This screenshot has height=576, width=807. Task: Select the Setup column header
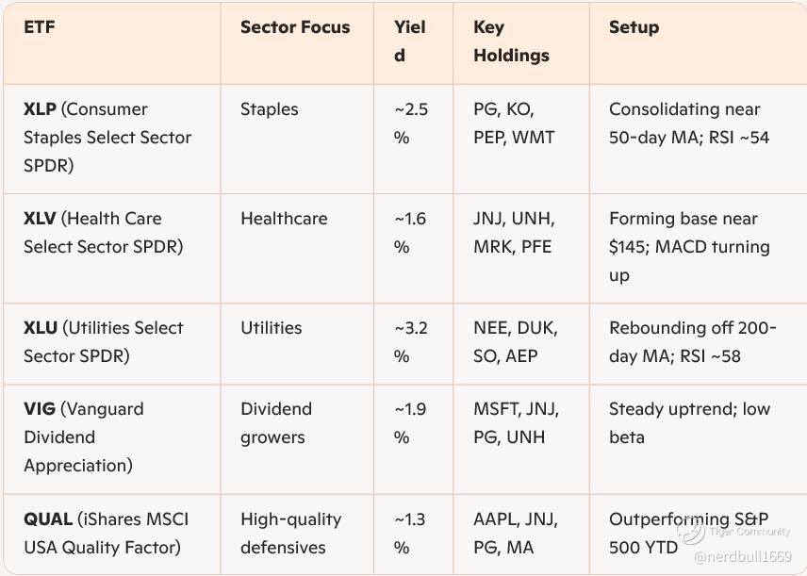634,27
